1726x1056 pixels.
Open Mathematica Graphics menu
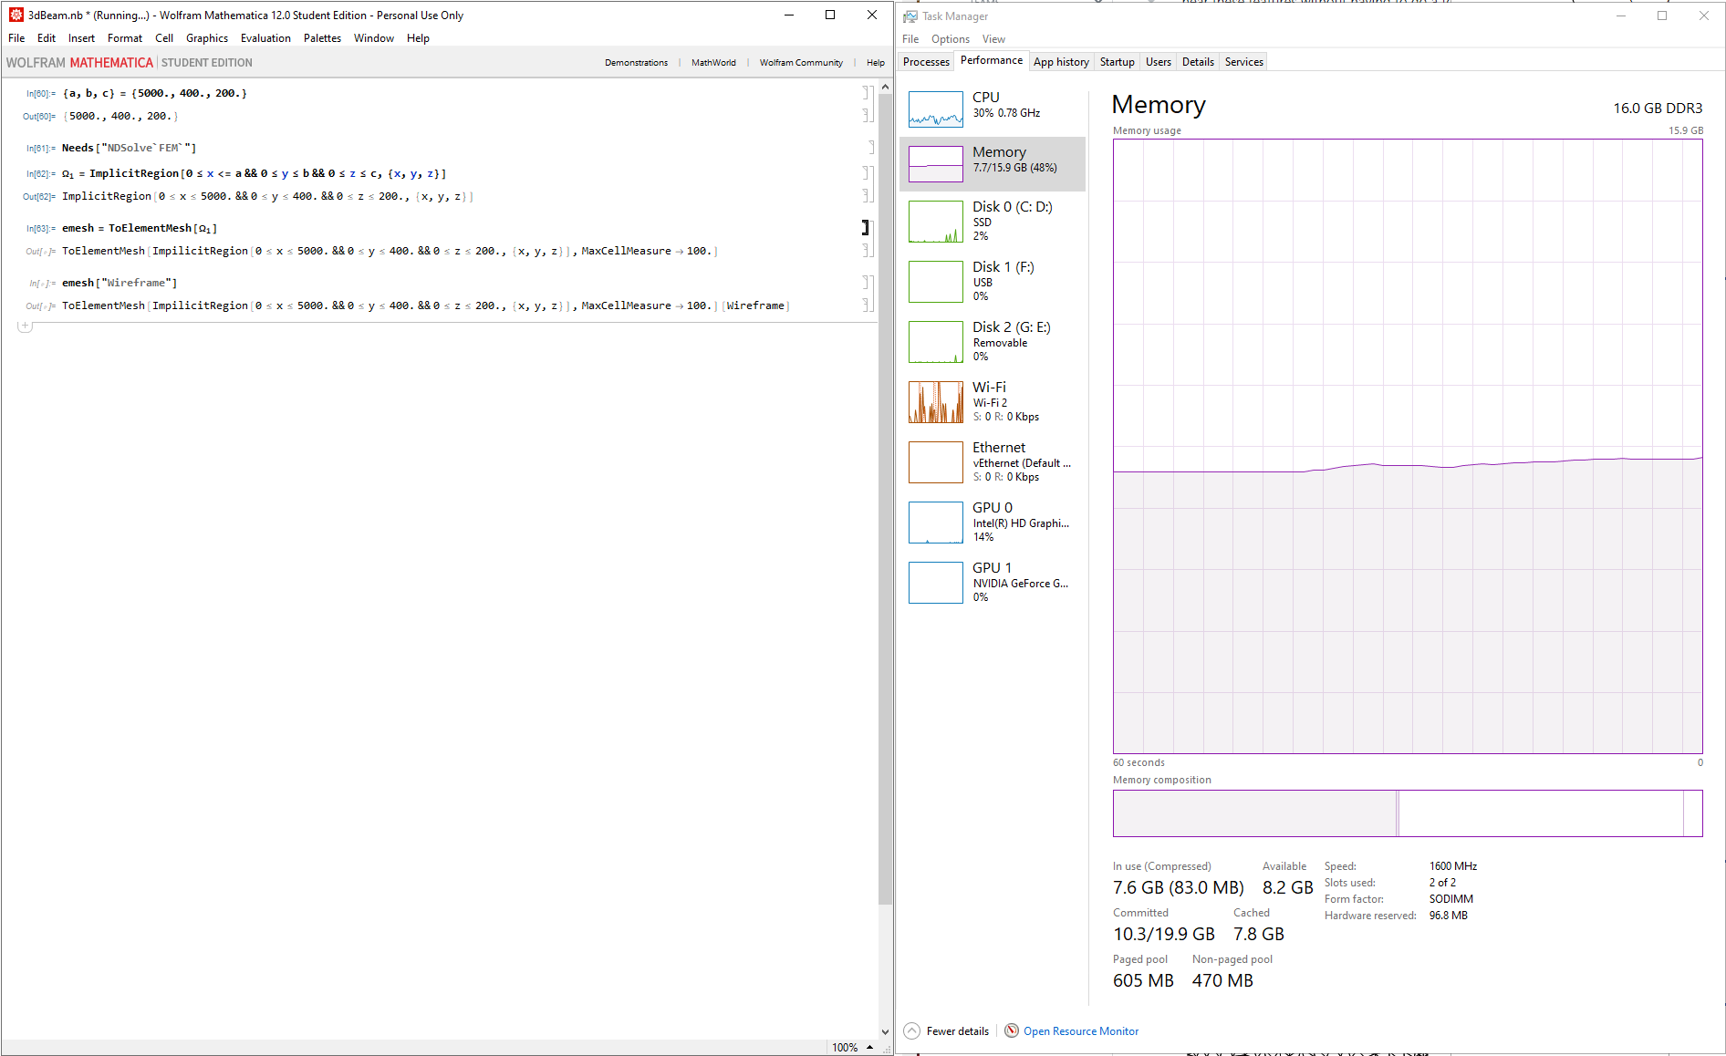coord(207,38)
